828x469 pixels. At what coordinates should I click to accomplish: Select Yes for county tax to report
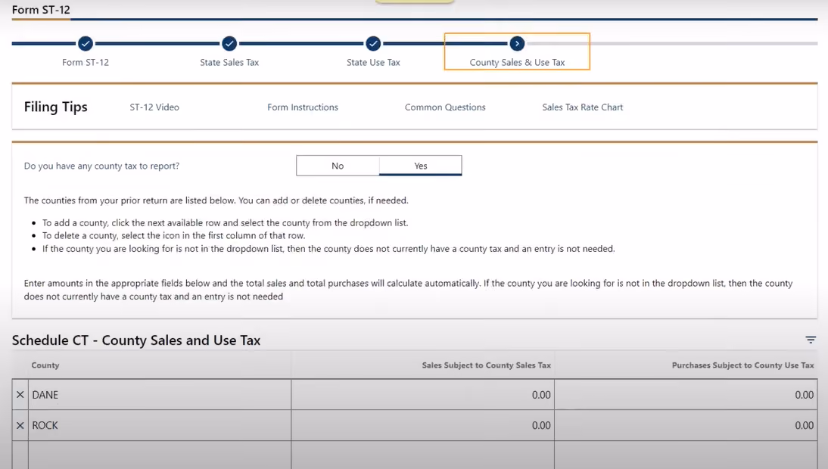420,166
